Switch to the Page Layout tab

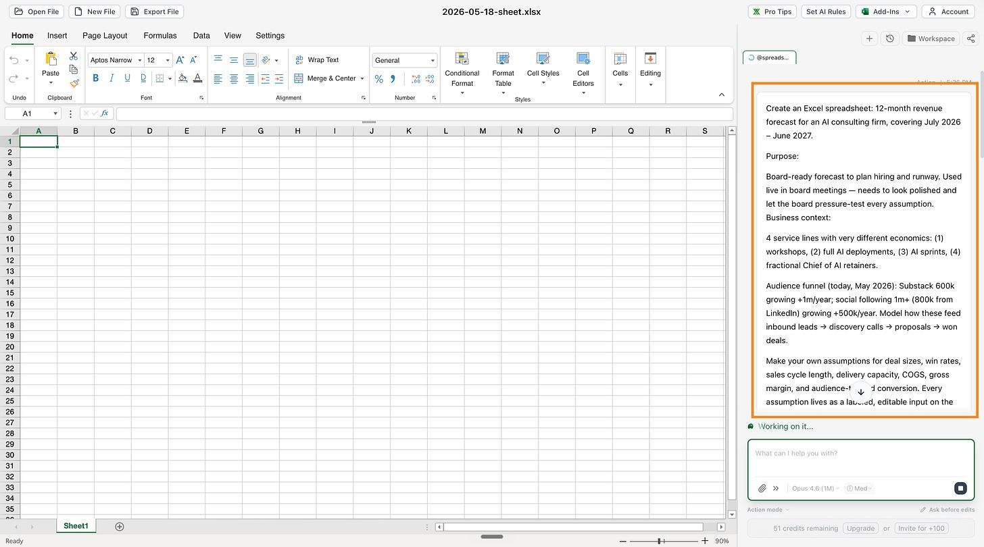[105, 36]
